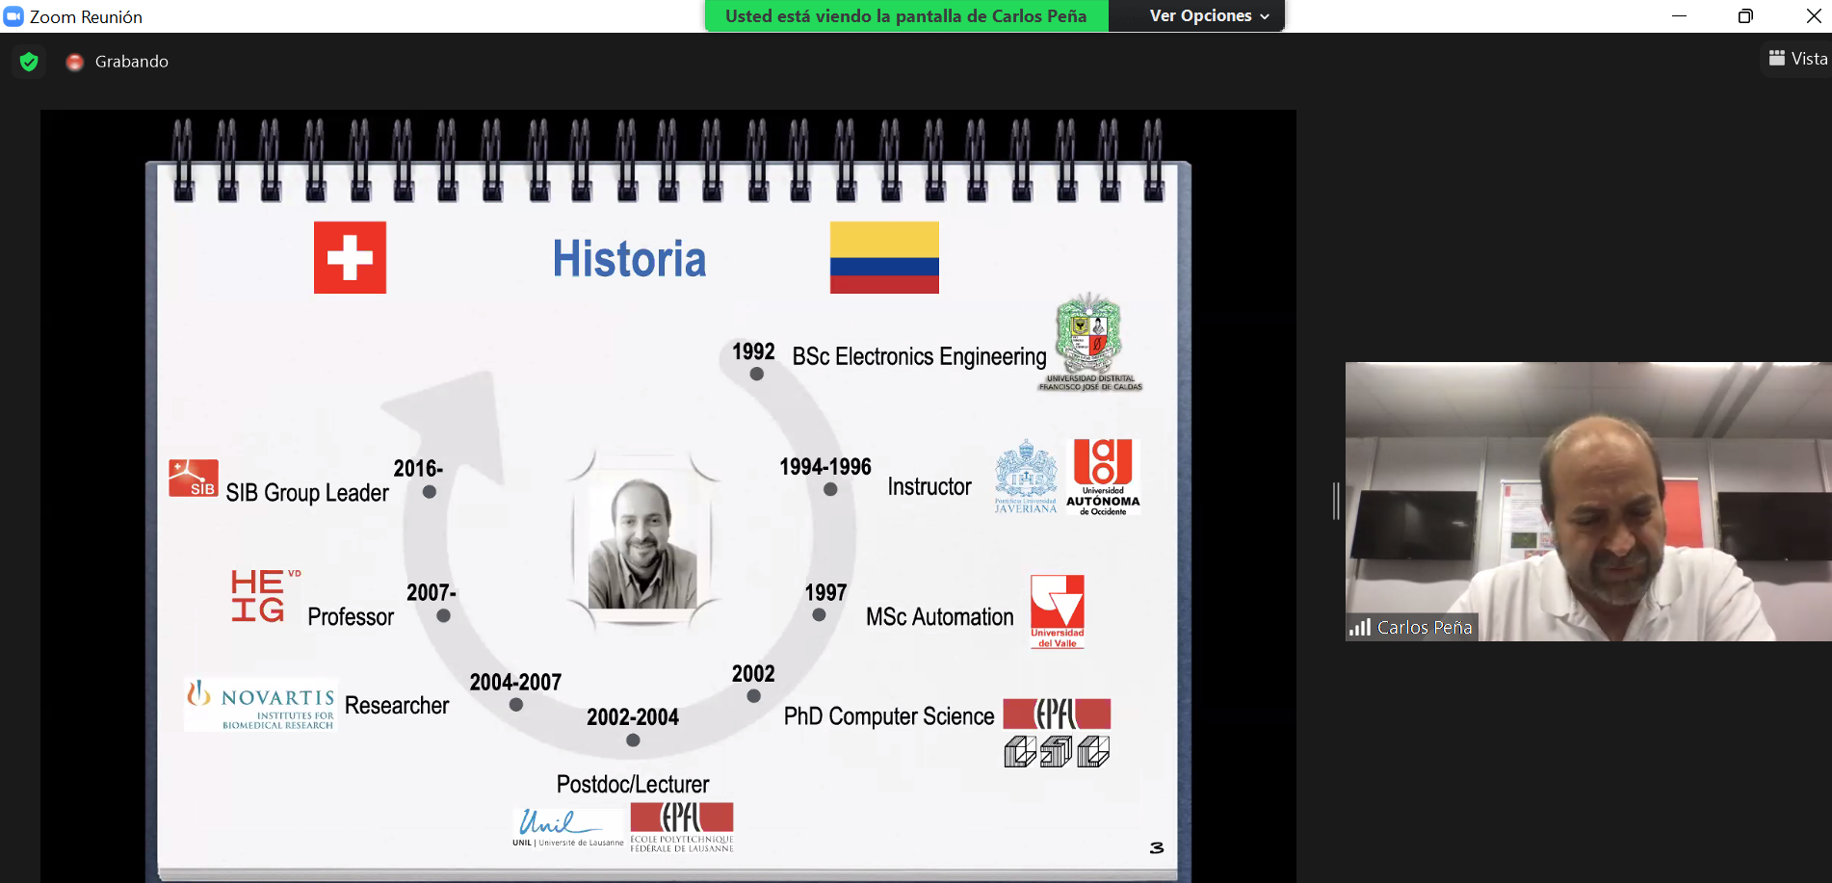1832x883 pixels.
Task: Select Carlos Peña's video thumbnail
Action: tap(1587, 501)
